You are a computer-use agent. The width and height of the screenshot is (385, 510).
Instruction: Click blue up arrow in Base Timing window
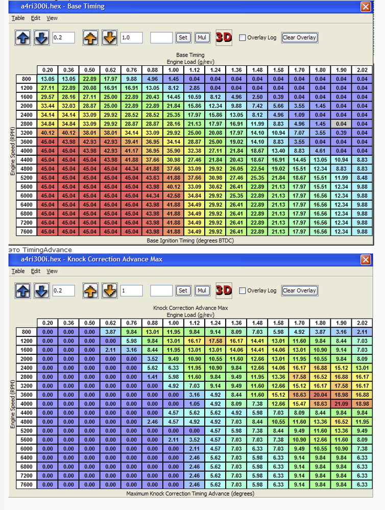pos(23,38)
